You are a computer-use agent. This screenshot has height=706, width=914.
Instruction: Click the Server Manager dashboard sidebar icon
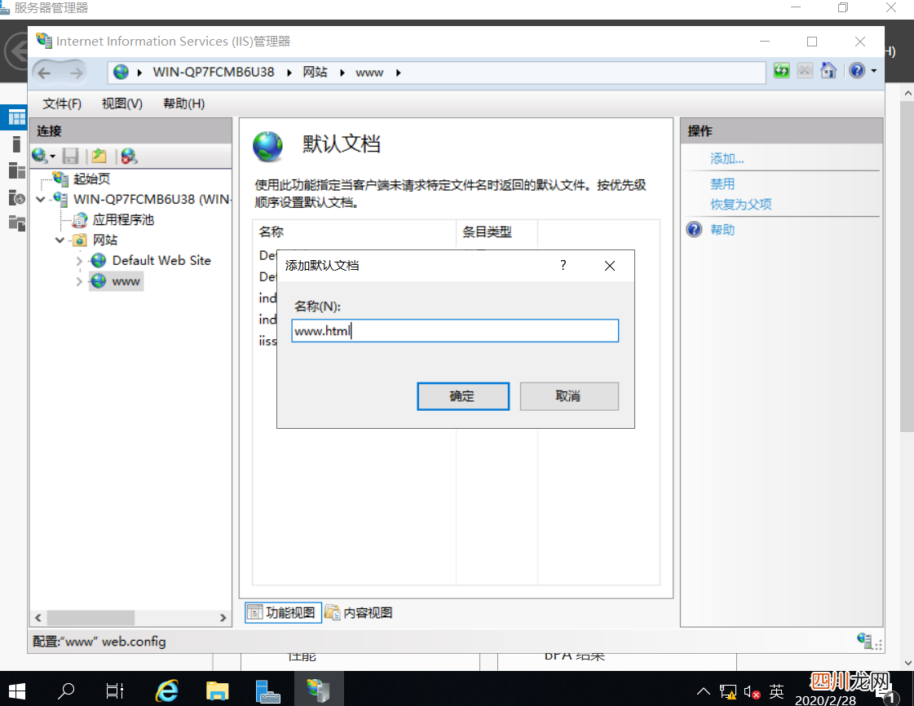point(17,117)
